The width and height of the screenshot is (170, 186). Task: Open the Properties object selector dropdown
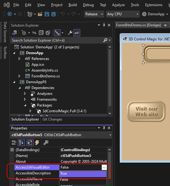tap(110, 135)
